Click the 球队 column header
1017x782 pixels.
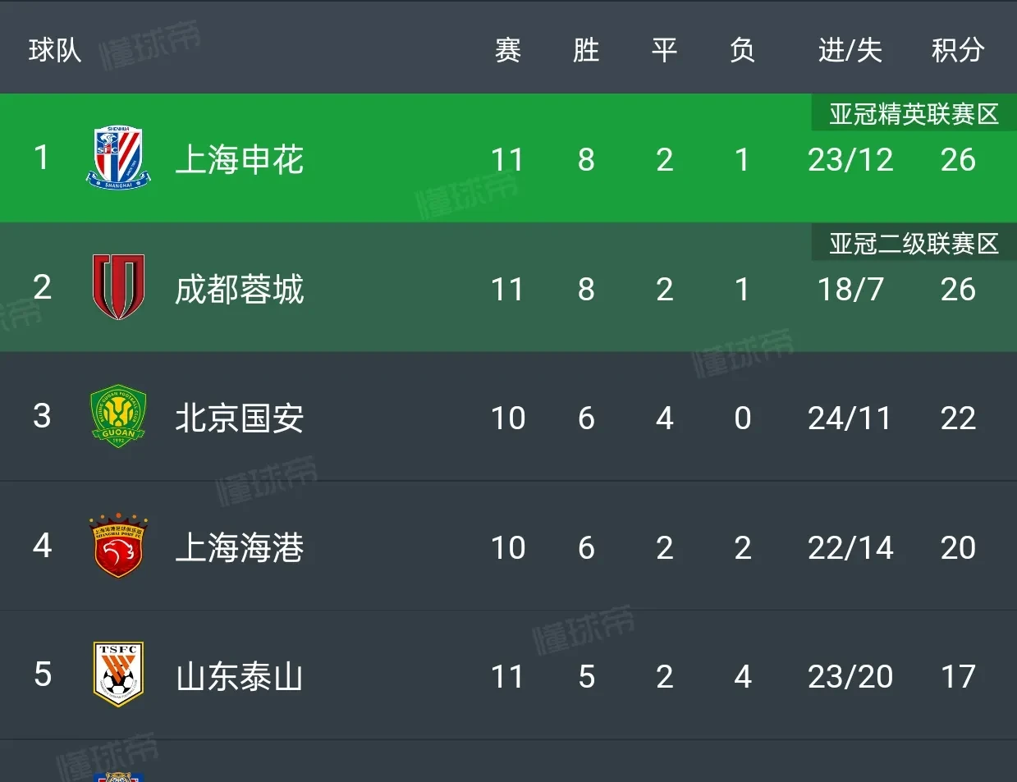54,50
